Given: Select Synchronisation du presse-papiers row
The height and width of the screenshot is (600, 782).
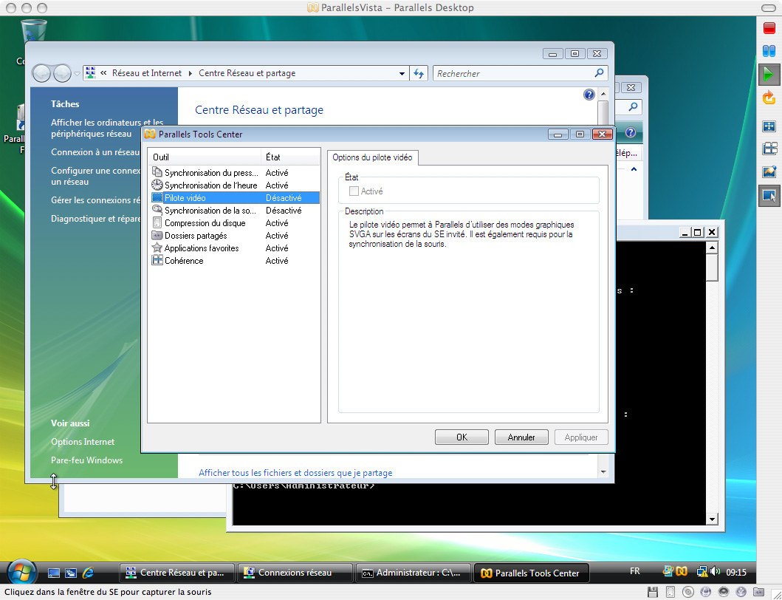Looking at the screenshot, I should [234, 173].
